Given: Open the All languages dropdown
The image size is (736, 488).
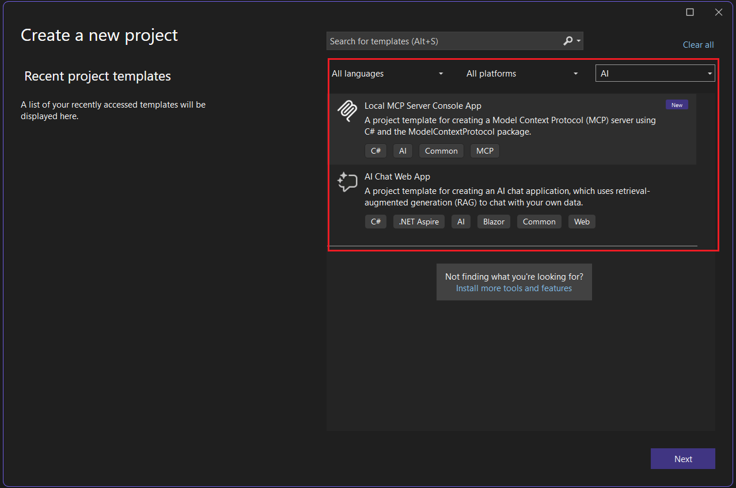Looking at the screenshot, I should 388,73.
